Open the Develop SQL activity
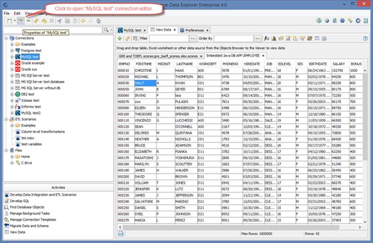This screenshot has width=373, height=243. pos(19,201)
